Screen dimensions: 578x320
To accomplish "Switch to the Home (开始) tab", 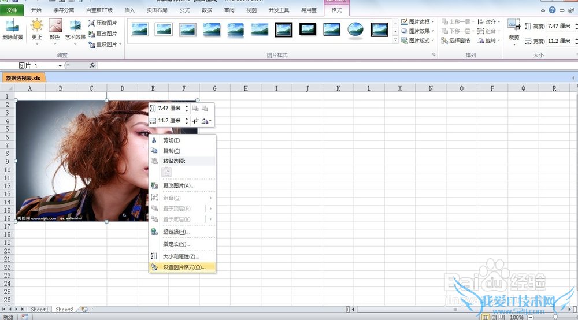I will pos(36,10).
